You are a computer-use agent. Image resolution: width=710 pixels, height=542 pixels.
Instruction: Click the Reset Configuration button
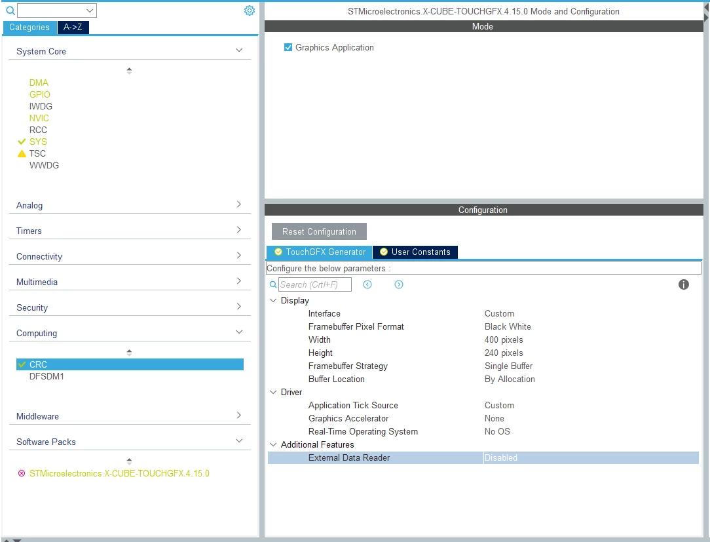pos(319,231)
